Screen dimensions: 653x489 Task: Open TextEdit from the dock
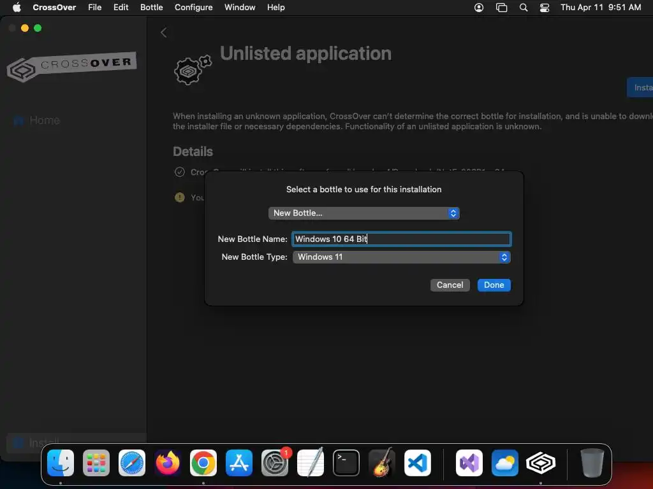tap(311, 463)
